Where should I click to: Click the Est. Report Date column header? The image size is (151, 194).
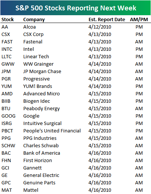(x=107, y=20)
